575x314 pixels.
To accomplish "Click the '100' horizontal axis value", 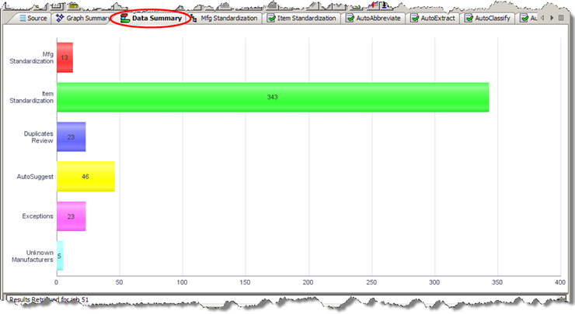I will click(x=182, y=282).
